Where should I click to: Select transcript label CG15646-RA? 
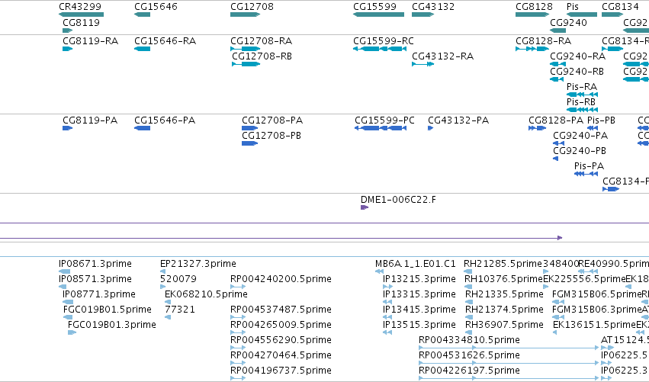(x=165, y=41)
